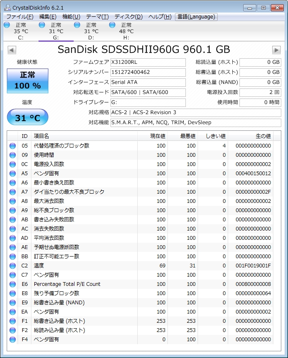Click the 31 °C temperature button
The width and height of the screenshot is (288, 358).
pos(28,117)
